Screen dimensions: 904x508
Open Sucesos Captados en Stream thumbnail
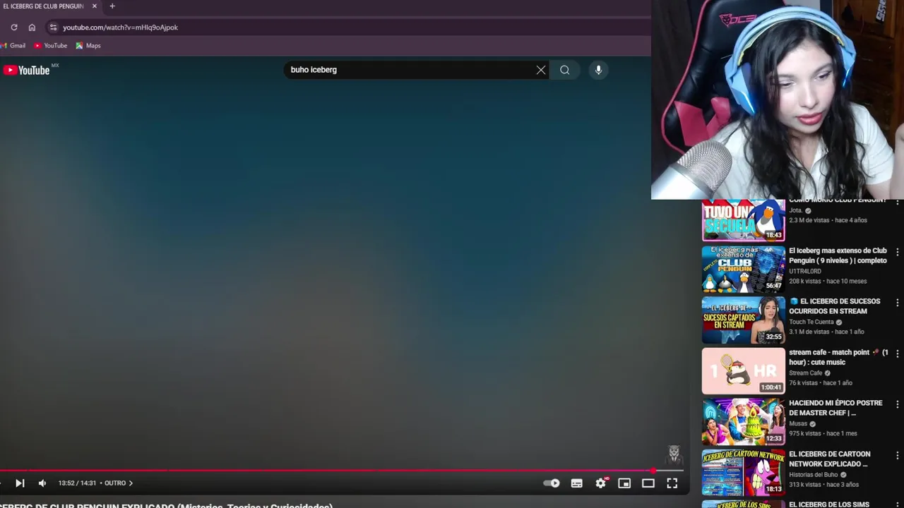coord(743,320)
